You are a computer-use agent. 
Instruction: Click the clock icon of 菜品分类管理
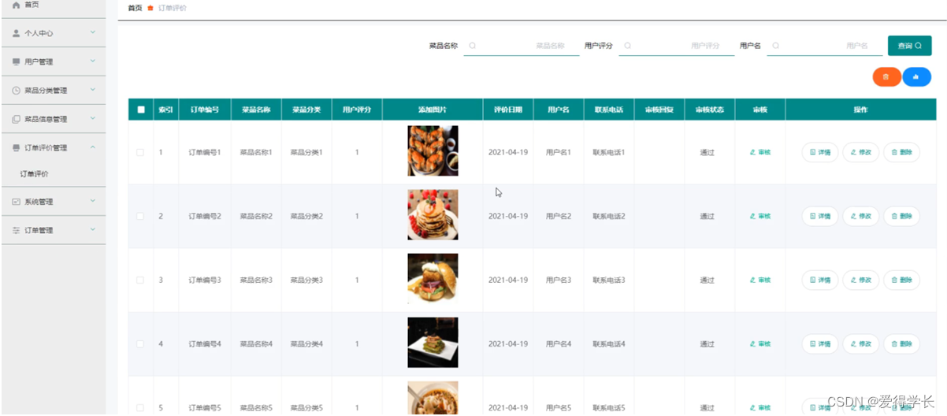click(17, 91)
